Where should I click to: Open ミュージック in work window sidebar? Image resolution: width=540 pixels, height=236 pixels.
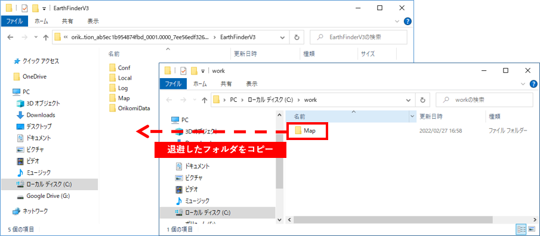pos(193,201)
